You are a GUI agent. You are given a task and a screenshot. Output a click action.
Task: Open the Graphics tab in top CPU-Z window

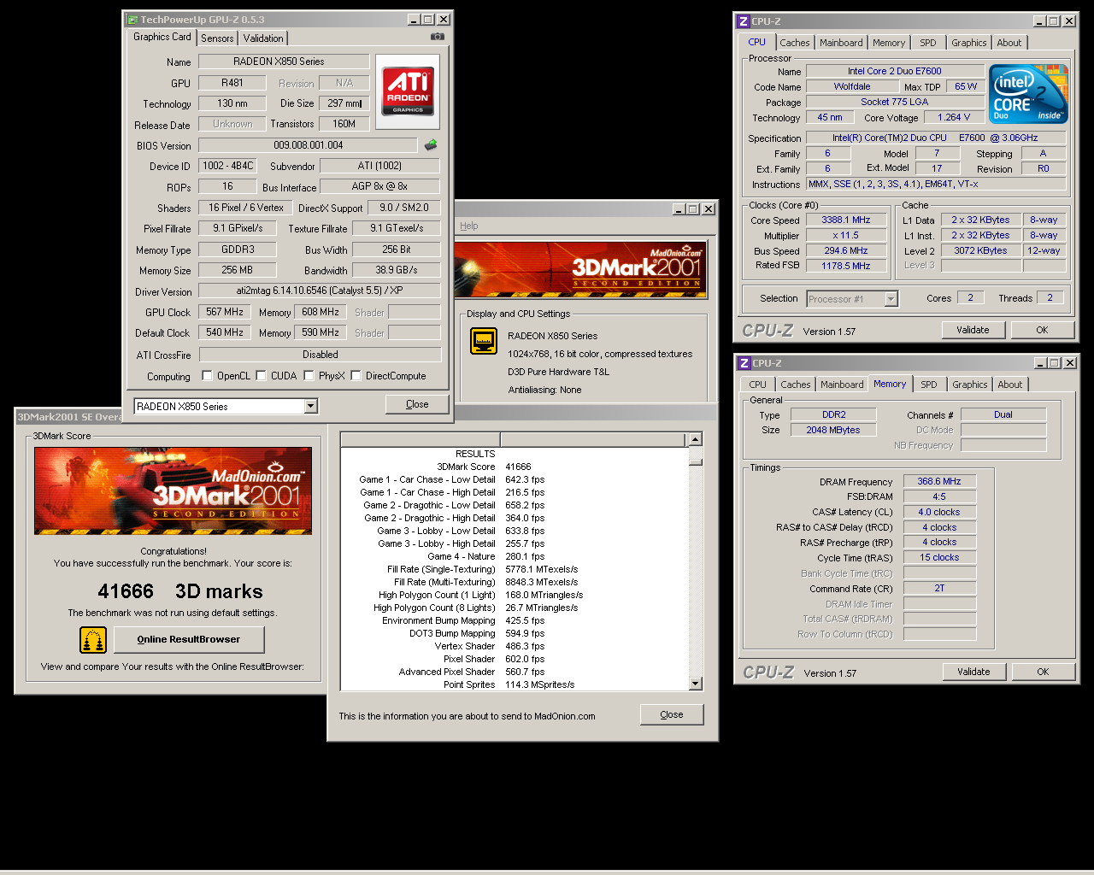pyautogui.click(x=969, y=43)
